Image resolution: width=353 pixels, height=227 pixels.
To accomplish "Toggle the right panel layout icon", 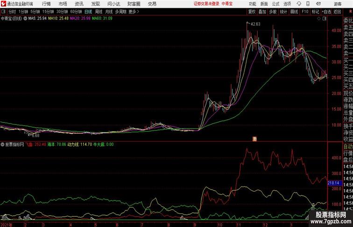I will (x=325, y=19).
